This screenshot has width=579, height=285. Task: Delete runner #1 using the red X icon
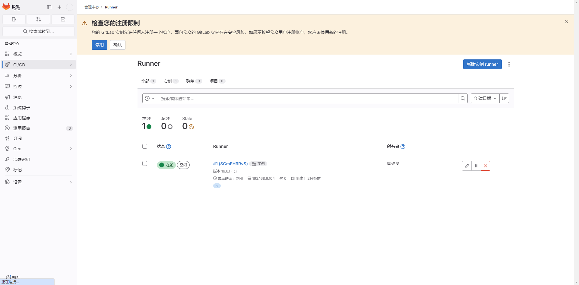(x=486, y=166)
